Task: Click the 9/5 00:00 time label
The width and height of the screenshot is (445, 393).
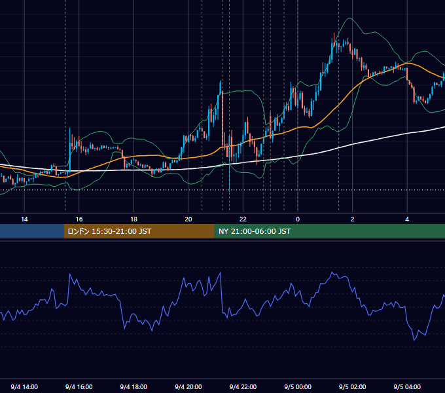Action: tap(298, 386)
